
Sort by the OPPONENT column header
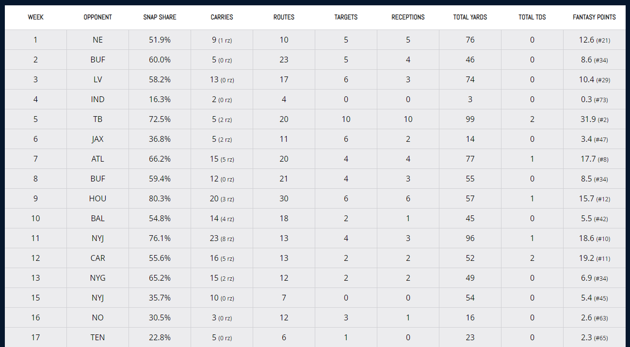[x=97, y=17]
